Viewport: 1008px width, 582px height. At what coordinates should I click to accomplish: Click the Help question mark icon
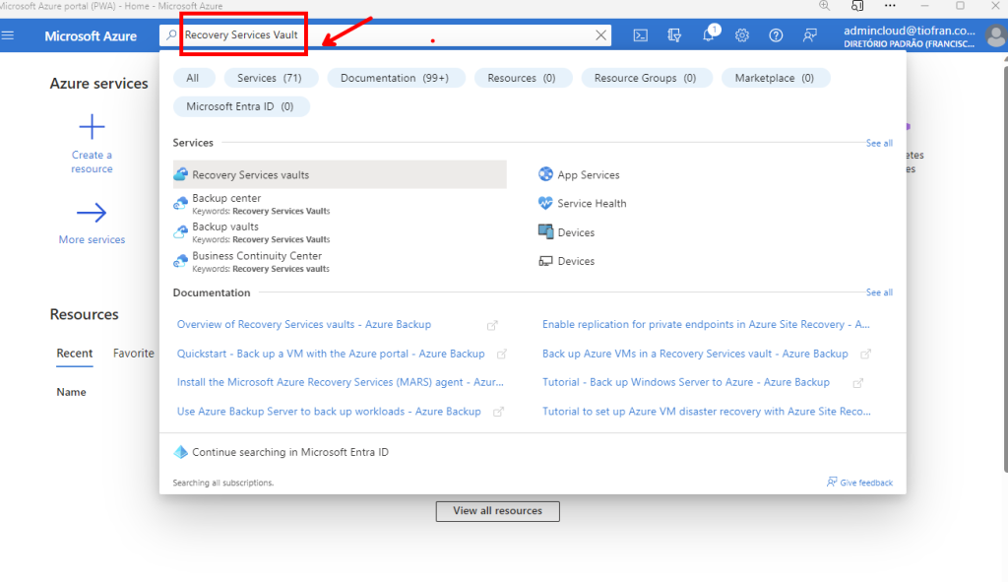coord(776,35)
